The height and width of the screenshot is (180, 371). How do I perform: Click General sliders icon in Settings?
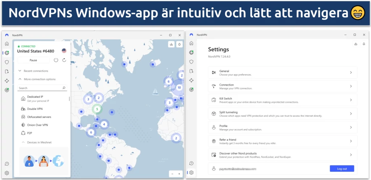(214, 72)
